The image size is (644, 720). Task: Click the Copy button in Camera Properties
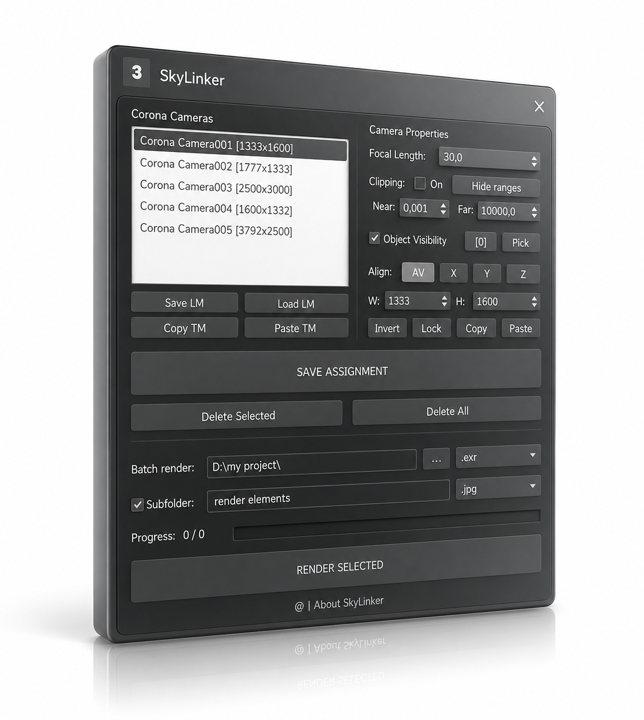(x=476, y=328)
